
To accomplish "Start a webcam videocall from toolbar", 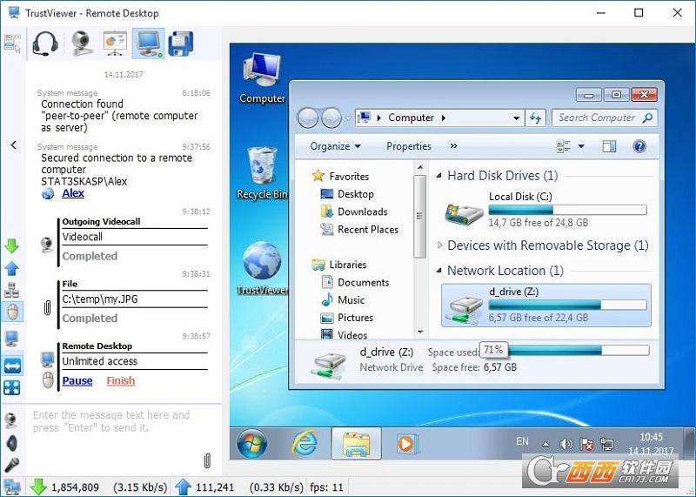I will coord(82,43).
